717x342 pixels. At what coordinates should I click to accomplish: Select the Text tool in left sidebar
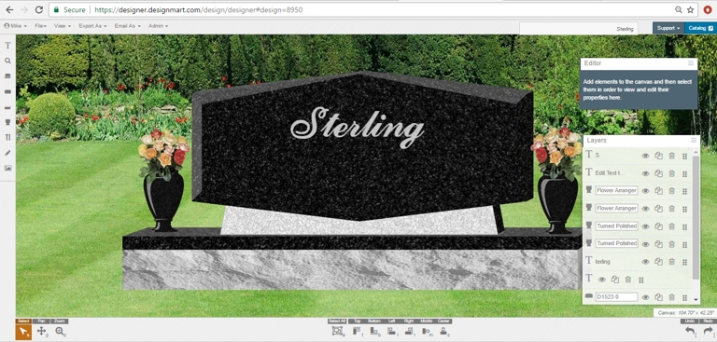pos(7,46)
